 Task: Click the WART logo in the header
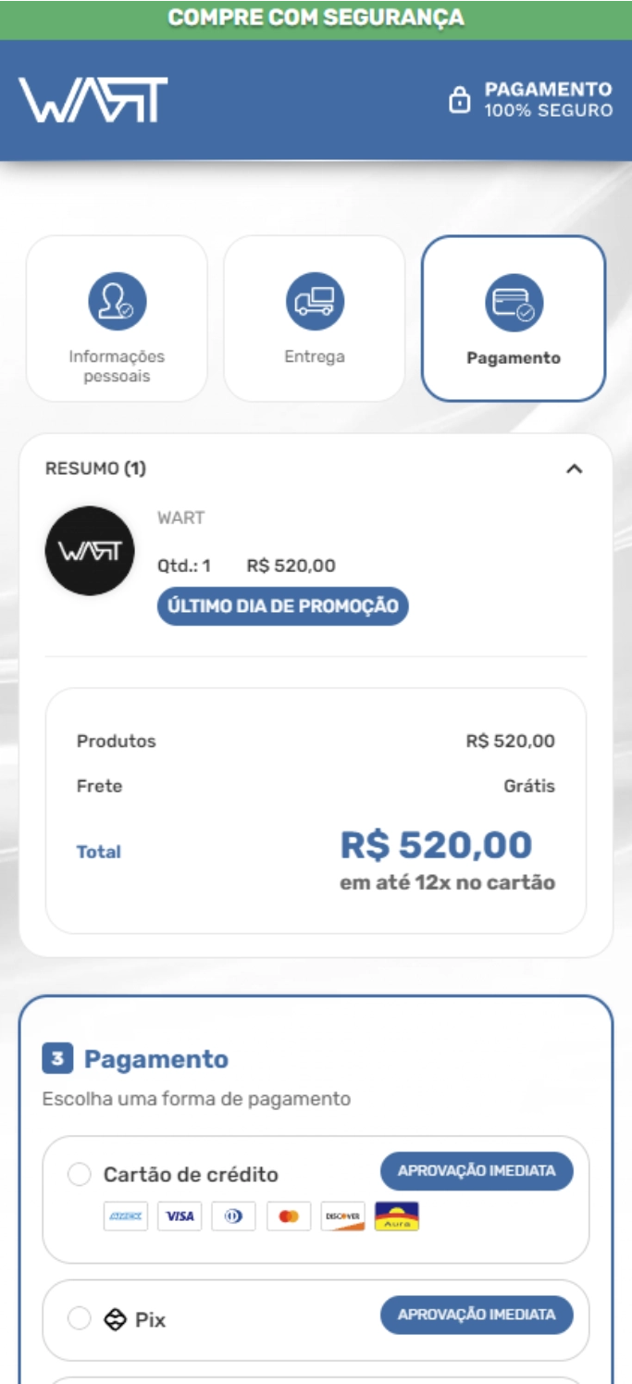coord(93,100)
